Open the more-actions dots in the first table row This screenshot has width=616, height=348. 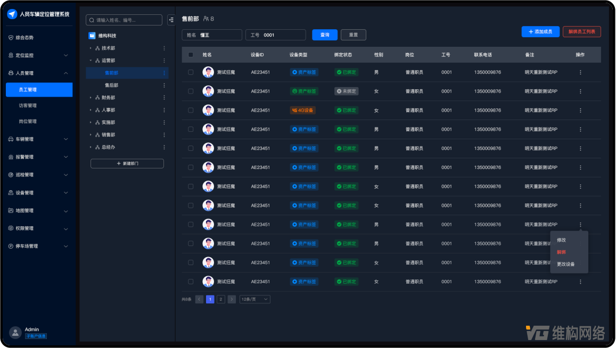coord(580,72)
